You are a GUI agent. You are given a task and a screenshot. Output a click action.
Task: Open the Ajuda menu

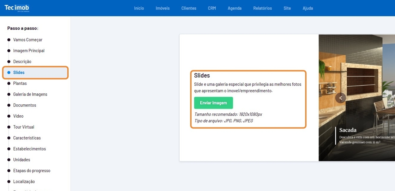[308, 8]
